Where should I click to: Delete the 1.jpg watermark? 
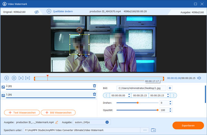coord(95,94)
